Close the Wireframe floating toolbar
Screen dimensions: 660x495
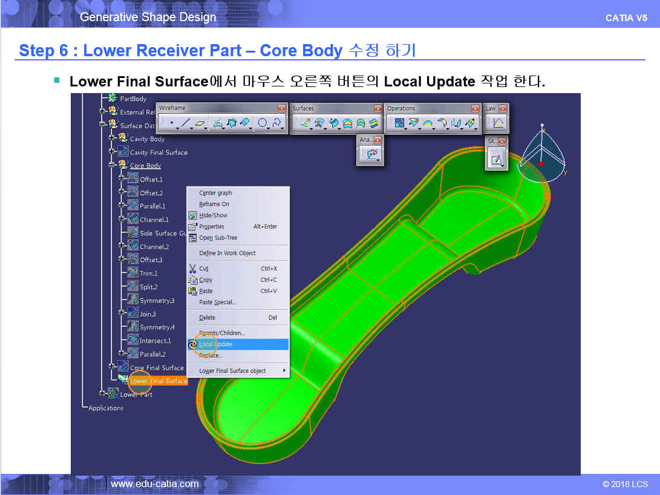coord(281,108)
